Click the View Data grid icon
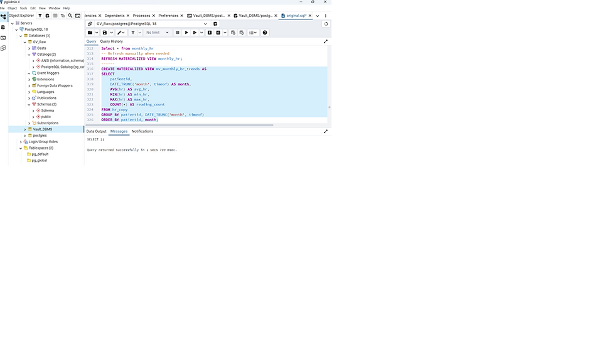The height and width of the screenshot is (346, 615). click(x=55, y=16)
